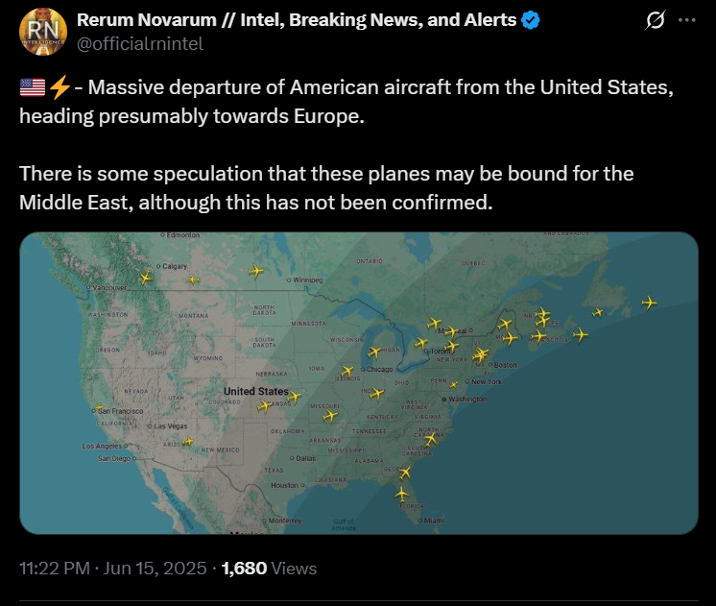Viewport: 716px width, 606px height.
Task: Open the three-dot more options menu
Action: pyautogui.click(x=687, y=20)
